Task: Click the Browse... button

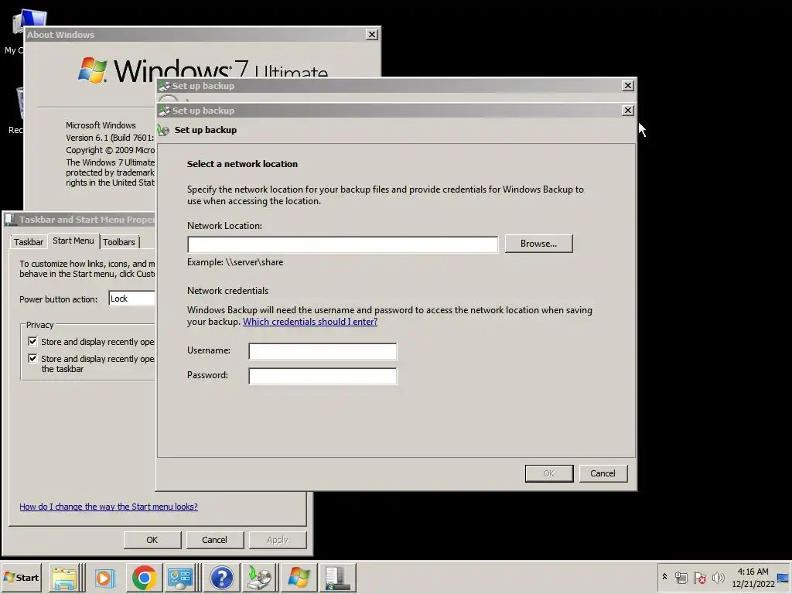Action: coord(538,244)
